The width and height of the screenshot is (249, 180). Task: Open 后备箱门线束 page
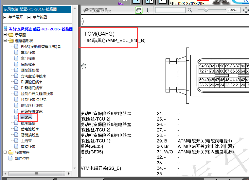coord(32,88)
